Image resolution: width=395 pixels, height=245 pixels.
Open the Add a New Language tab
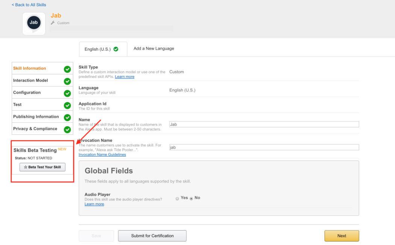(x=153, y=49)
